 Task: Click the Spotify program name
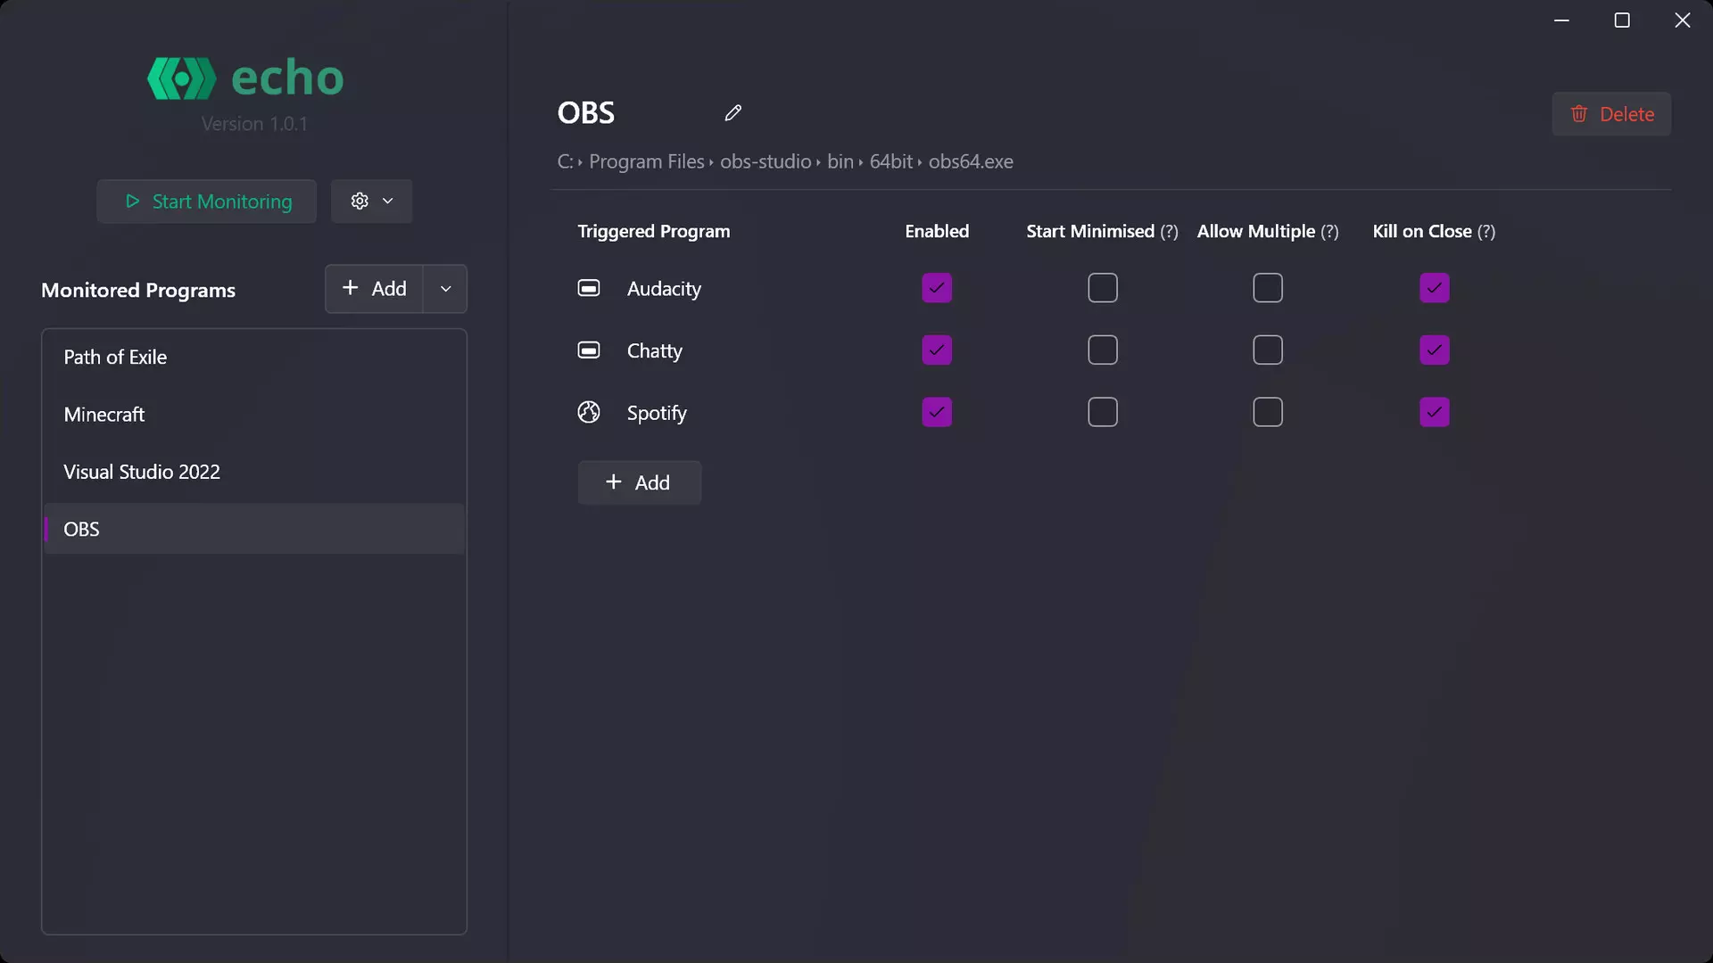click(x=657, y=413)
